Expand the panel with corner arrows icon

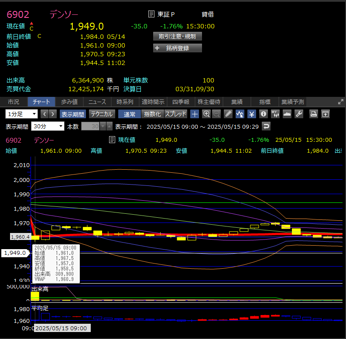(341, 102)
